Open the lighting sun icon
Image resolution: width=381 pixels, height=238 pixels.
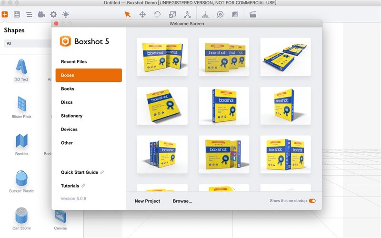pos(66,14)
